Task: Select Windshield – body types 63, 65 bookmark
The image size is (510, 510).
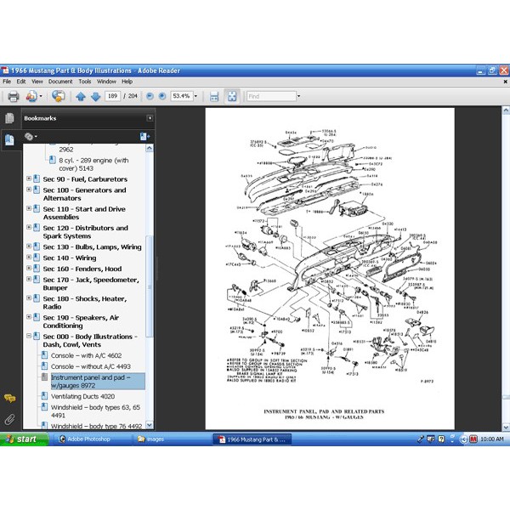Action: pyautogui.click(x=95, y=411)
